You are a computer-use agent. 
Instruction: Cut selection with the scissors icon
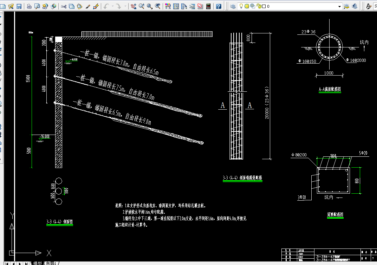click(x=64, y=6)
